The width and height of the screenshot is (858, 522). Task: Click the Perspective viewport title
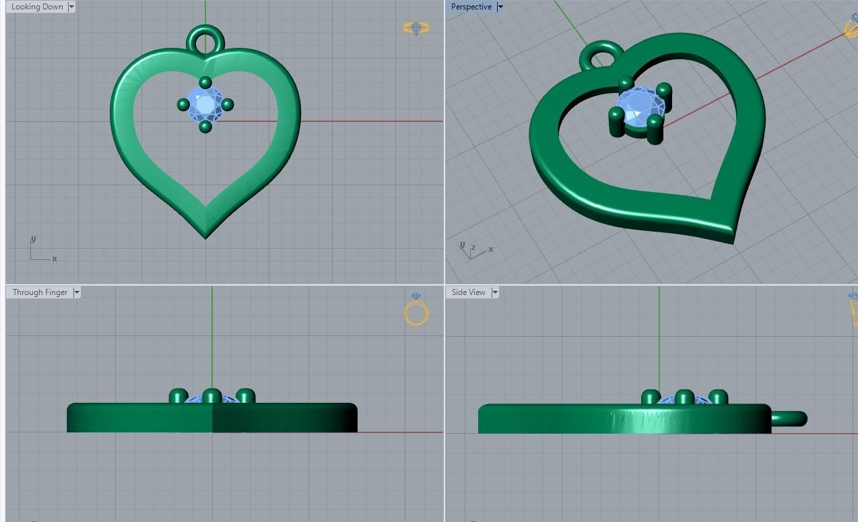click(471, 7)
